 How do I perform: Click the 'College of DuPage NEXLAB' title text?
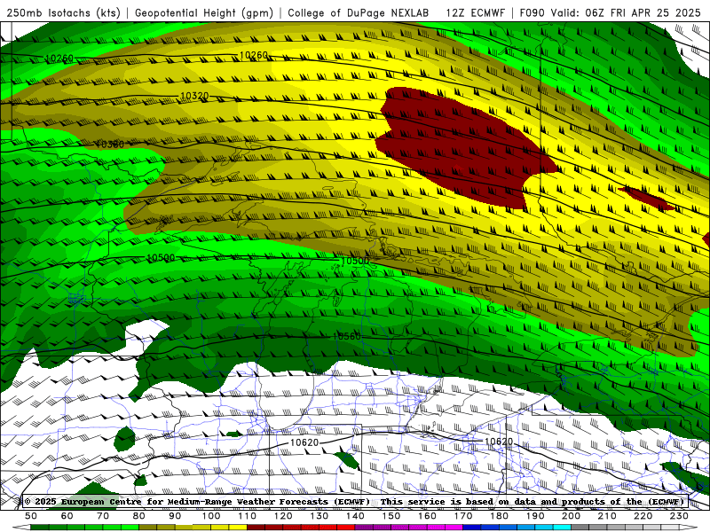click(358, 13)
